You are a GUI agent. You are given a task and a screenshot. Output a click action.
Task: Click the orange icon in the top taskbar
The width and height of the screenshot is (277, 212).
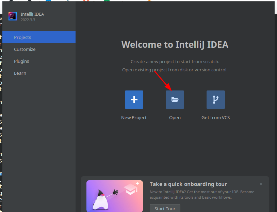click(150, 2)
